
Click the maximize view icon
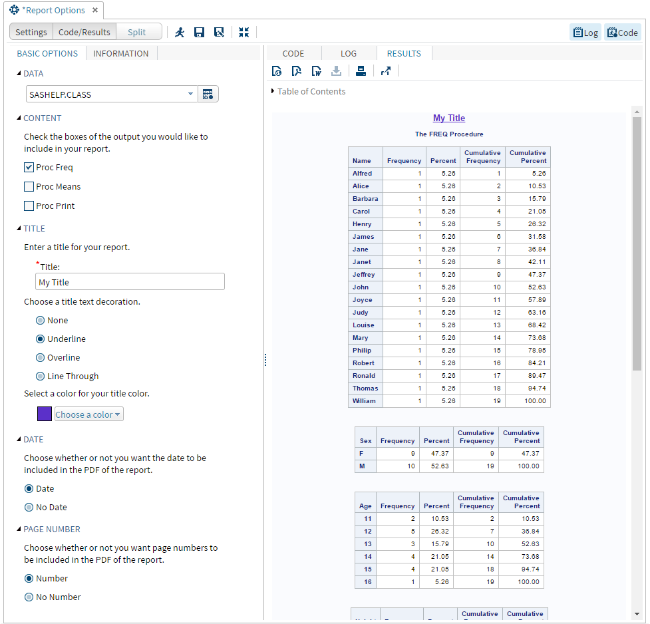244,32
